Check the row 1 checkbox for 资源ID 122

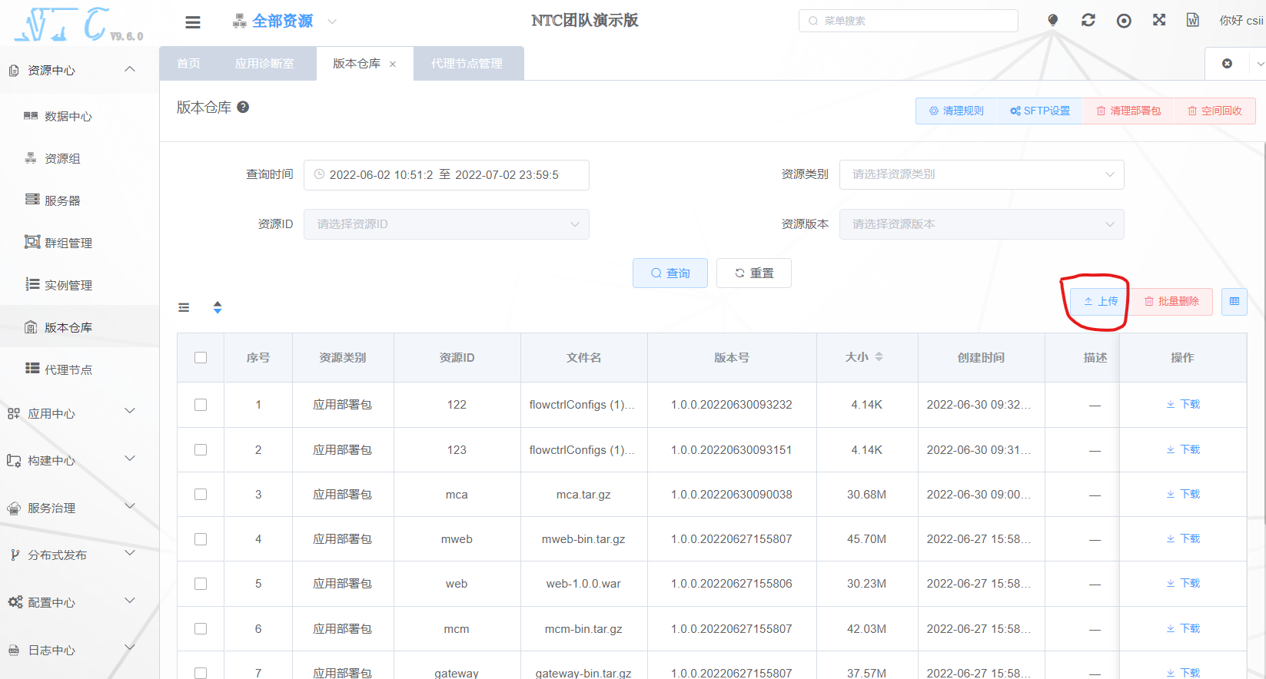tap(201, 405)
